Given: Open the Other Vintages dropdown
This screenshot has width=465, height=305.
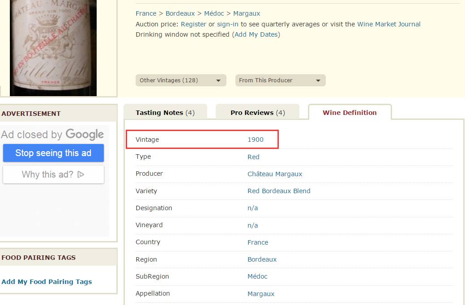Looking at the screenshot, I should tap(180, 80).
